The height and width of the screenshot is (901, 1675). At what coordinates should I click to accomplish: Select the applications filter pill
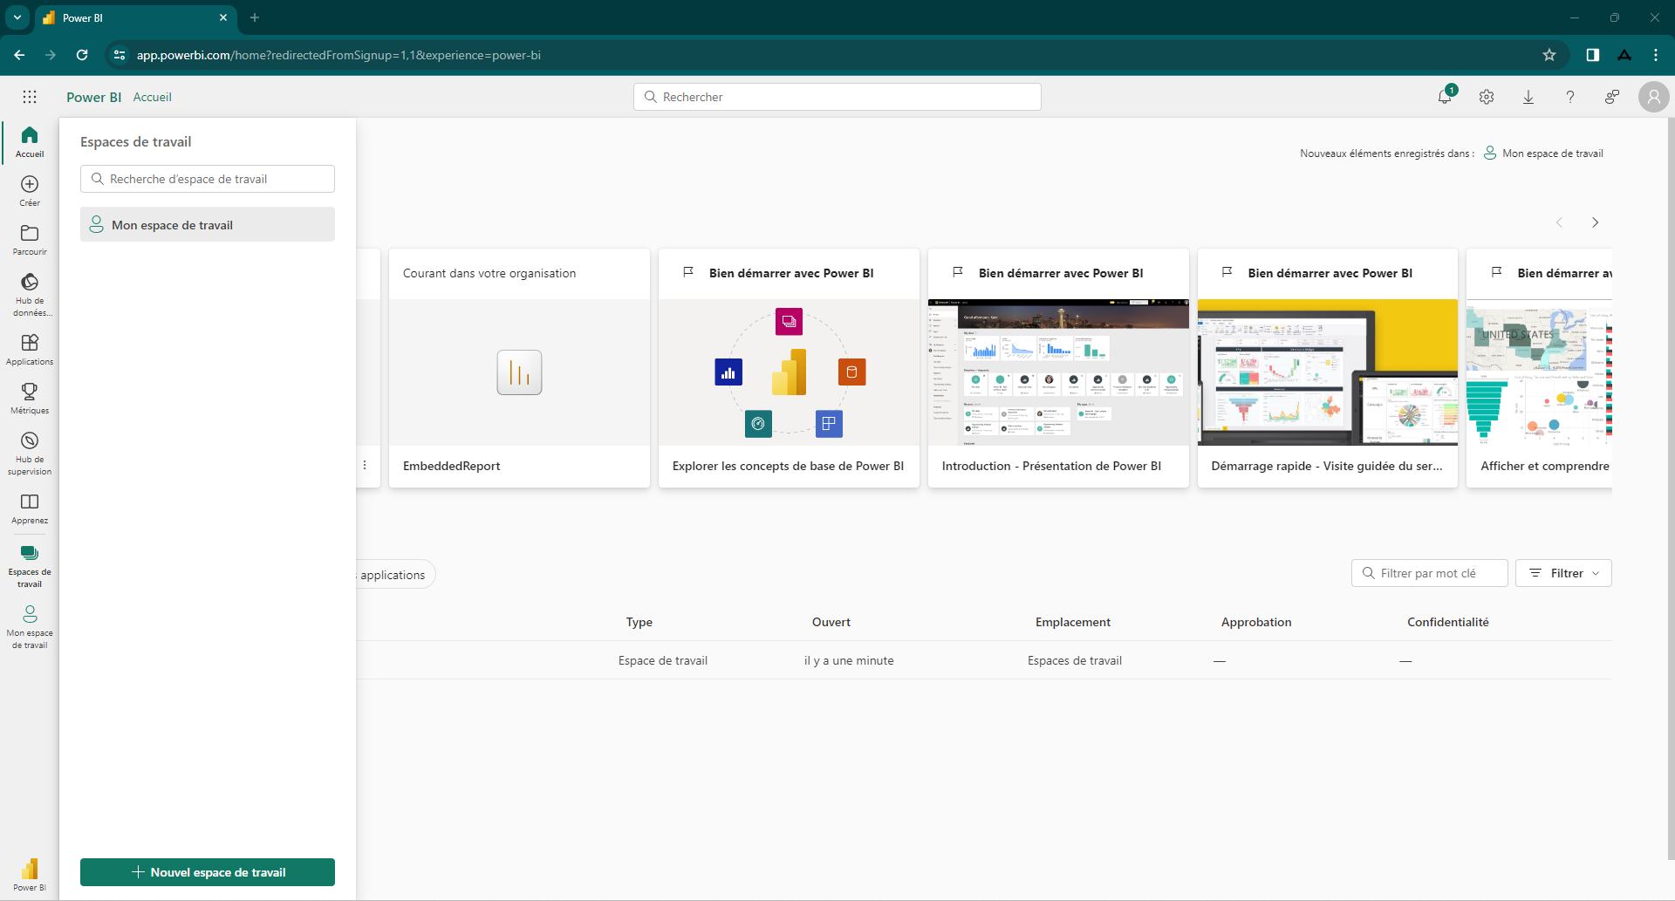pyautogui.click(x=394, y=575)
